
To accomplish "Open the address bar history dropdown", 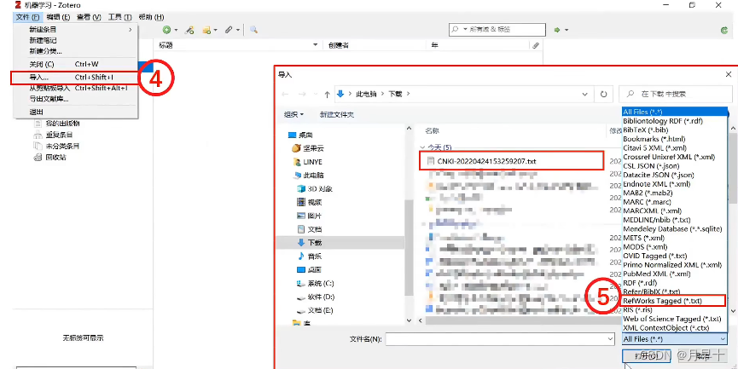I will (585, 94).
